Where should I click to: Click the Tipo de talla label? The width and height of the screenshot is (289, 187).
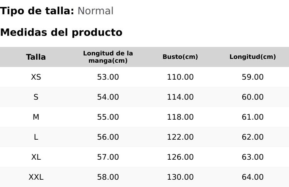coord(37,11)
